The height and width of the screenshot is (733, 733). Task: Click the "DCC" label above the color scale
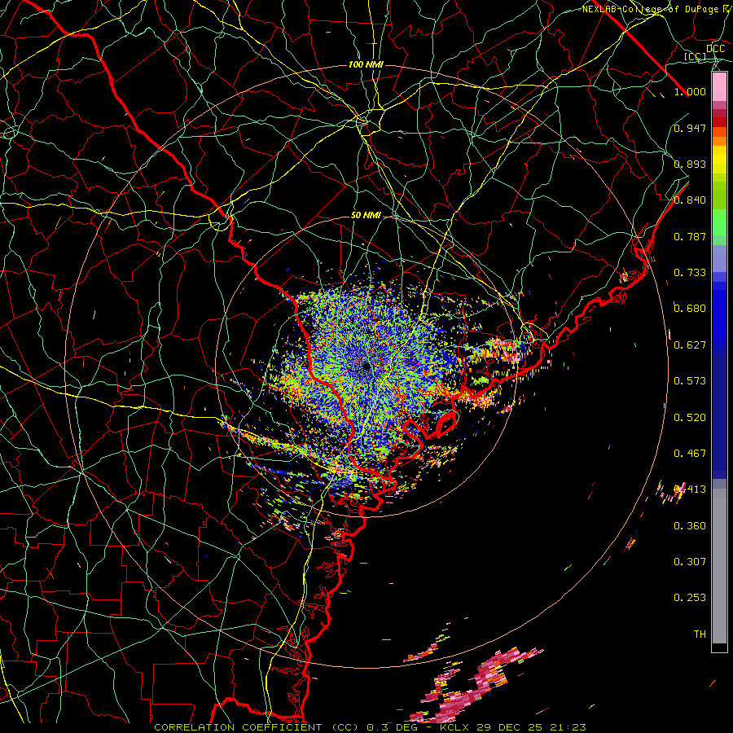pyautogui.click(x=715, y=49)
